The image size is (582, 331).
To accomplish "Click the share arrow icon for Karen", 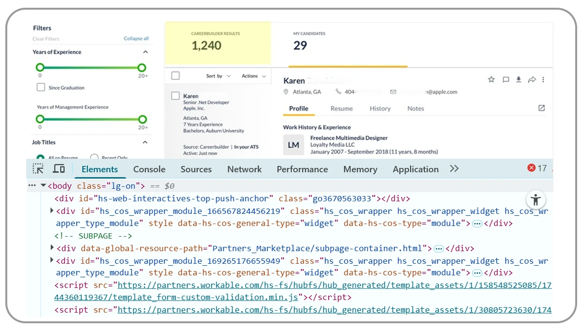I will (x=532, y=80).
